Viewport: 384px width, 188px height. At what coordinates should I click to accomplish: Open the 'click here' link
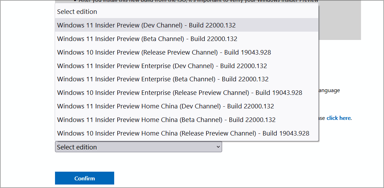click(x=338, y=118)
